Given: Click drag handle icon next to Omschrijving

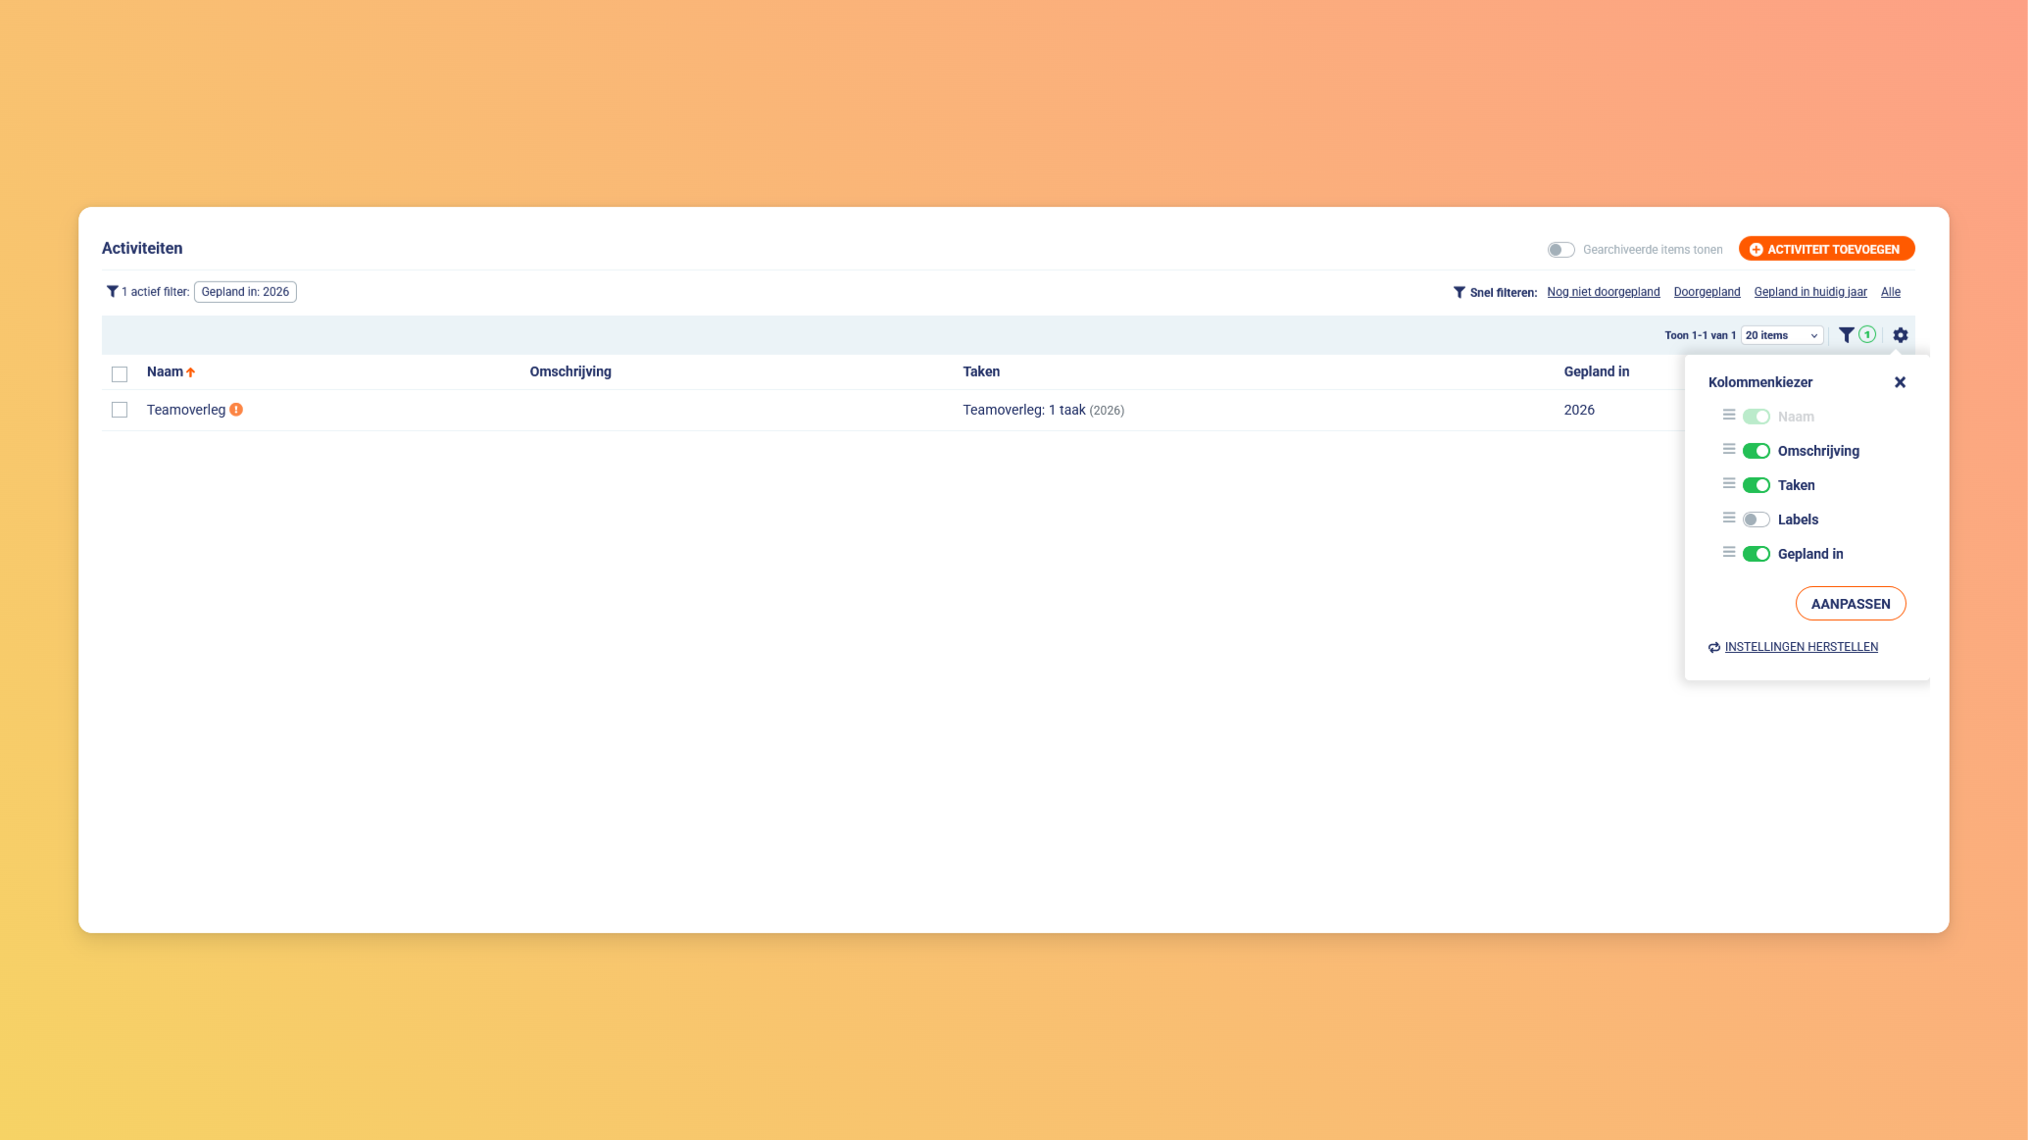Looking at the screenshot, I should pyautogui.click(x=1729, y=449).
